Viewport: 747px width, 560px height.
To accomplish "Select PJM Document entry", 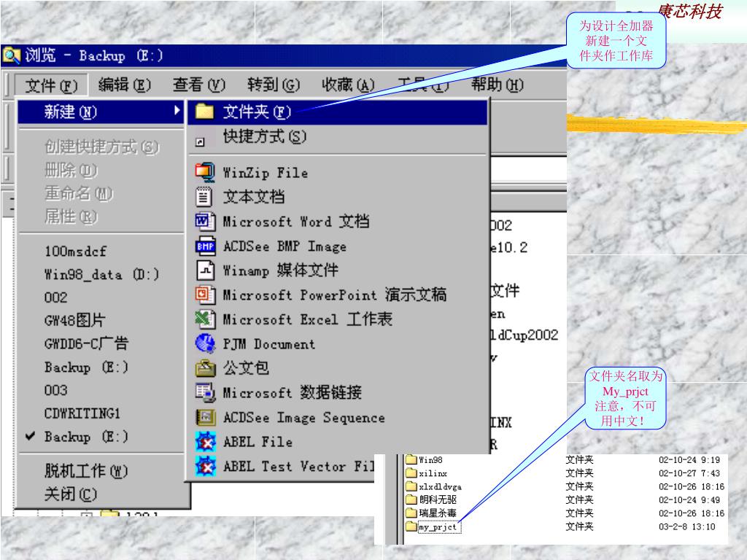I will tap(337, 343).
